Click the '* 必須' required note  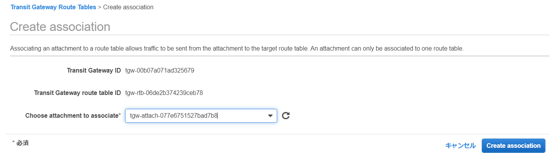point(20,143)
